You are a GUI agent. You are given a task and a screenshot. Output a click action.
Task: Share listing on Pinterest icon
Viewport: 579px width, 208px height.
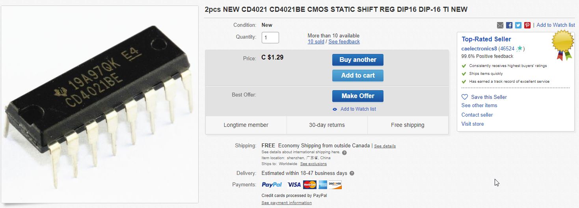tap(527, 25)
